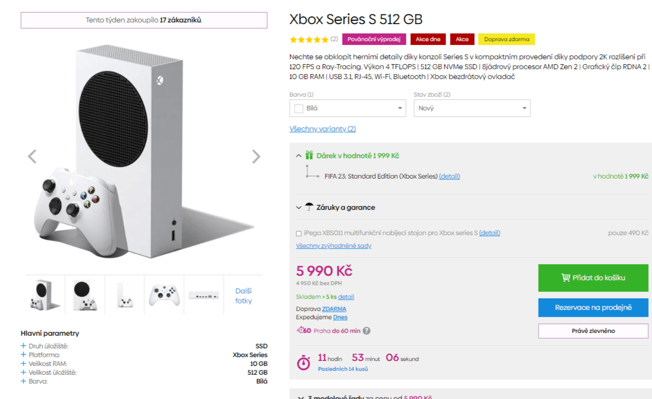The height and width of the screenshot is (399, 652).
Task: Click the stopwatch countdown timer icon
Action: click(303, 363)
